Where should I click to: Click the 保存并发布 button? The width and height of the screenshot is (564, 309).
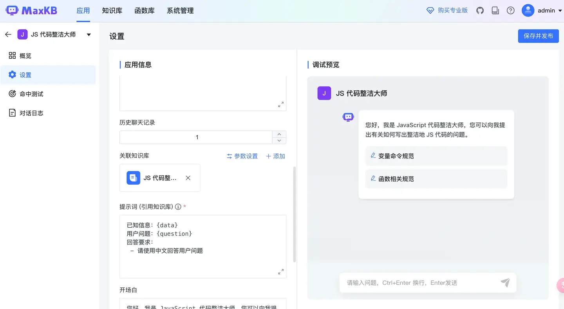538,36
